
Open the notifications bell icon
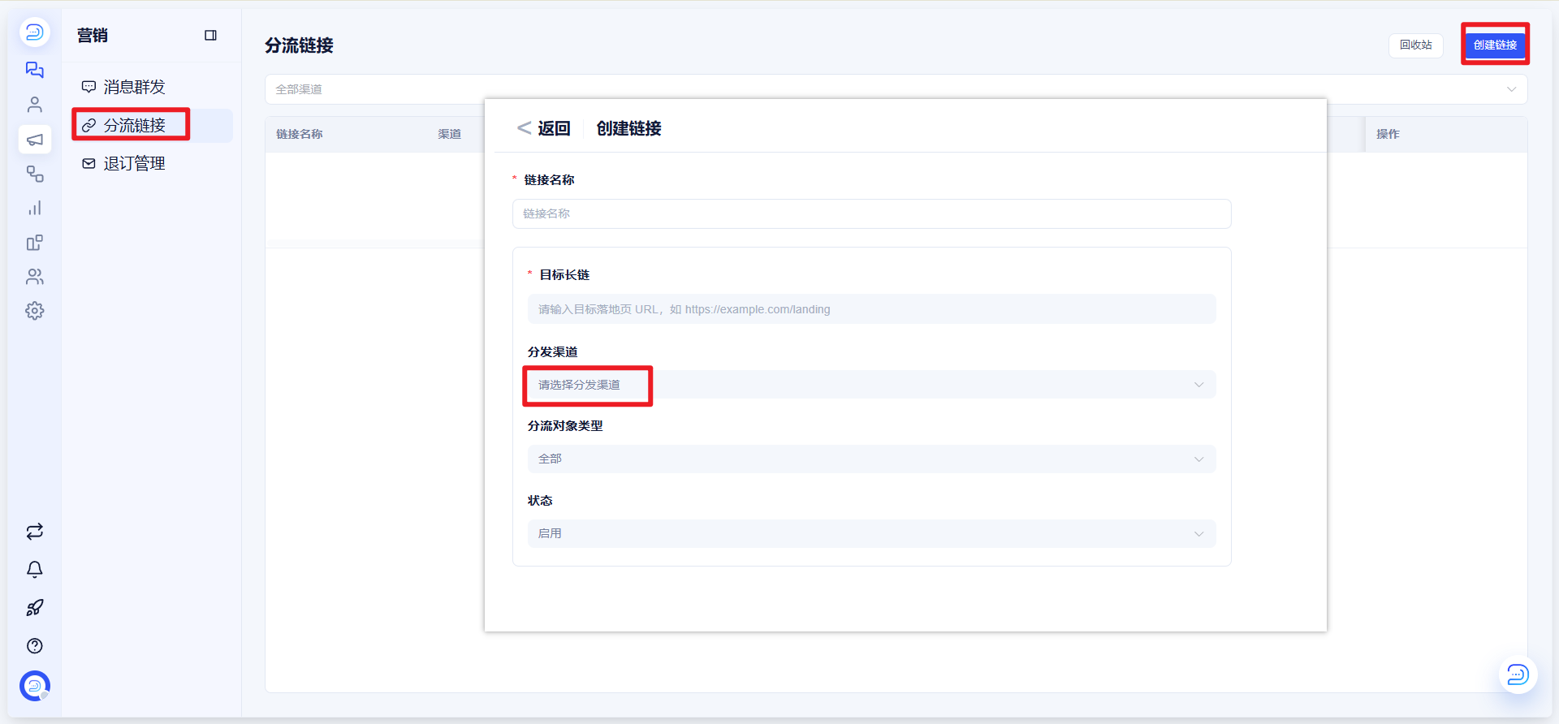tap(34, 570)
